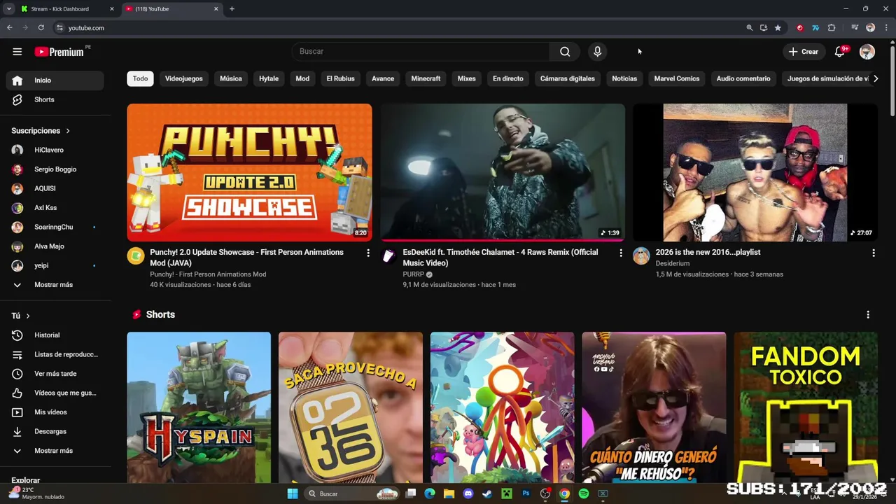Open the YouTube account avatar menu

(x=867, y=51)
